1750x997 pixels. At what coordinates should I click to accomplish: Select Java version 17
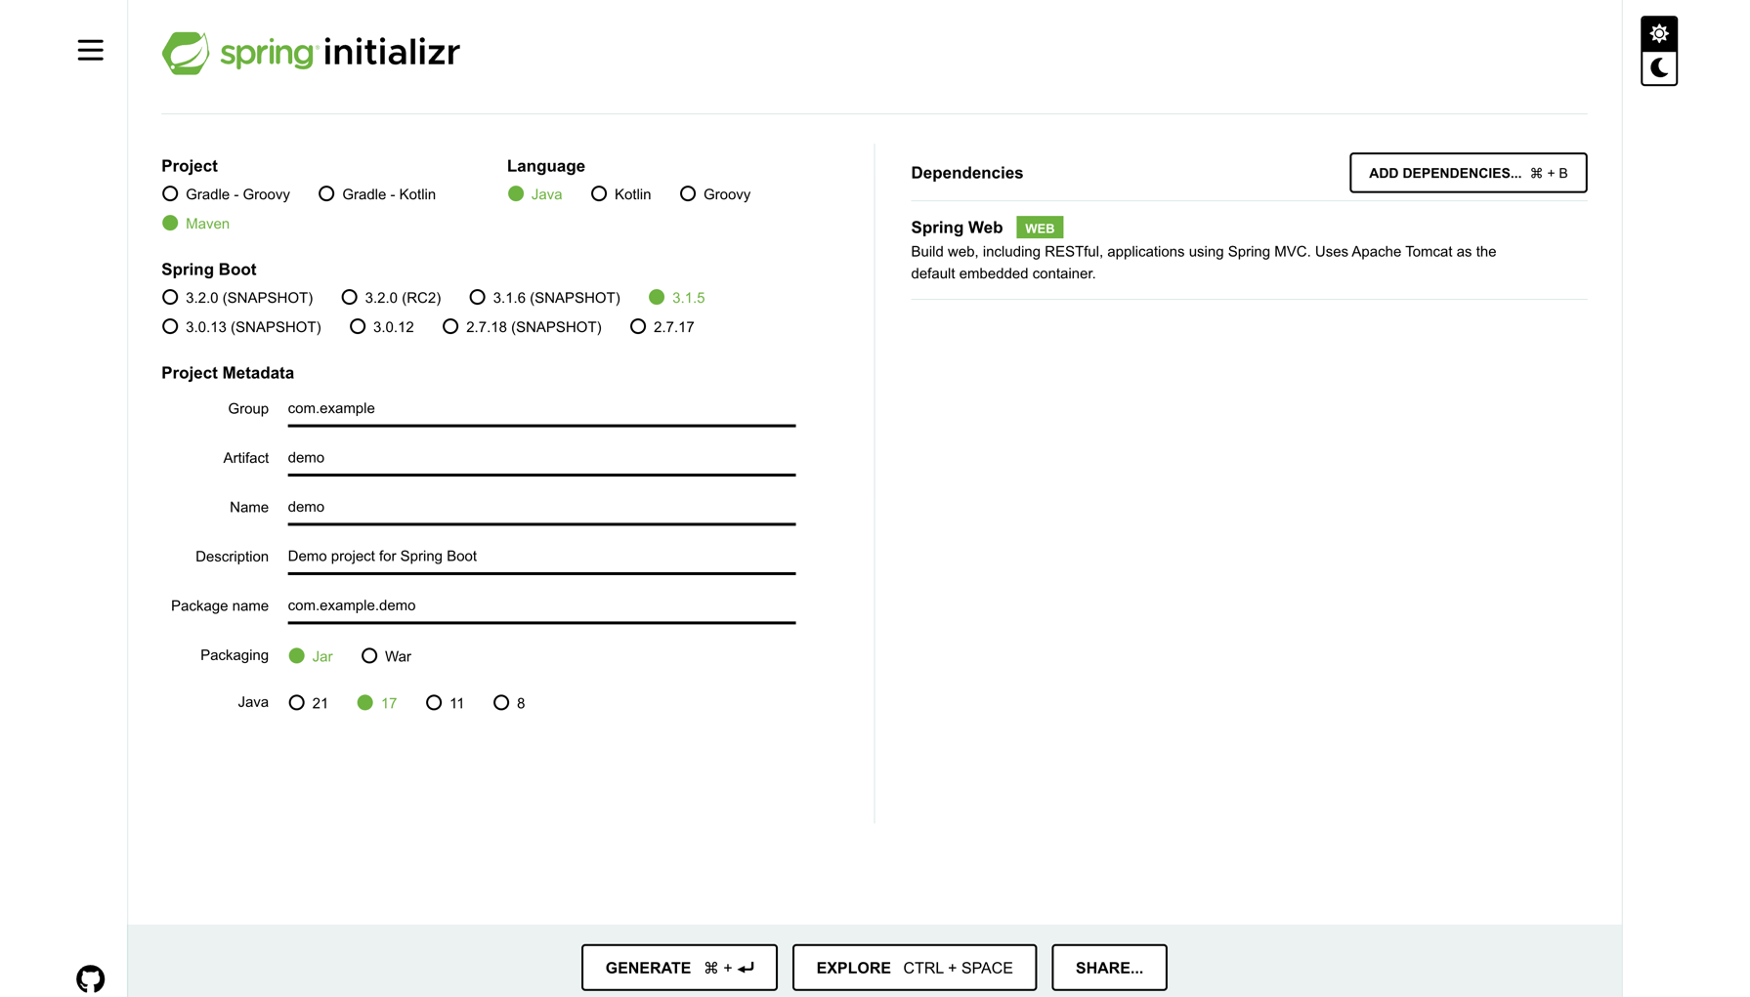coord(376,703)
